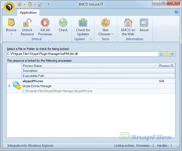Select the Application ribbon tab
Image resolution: width=182 pixels, height=151 pixels.
28,13
